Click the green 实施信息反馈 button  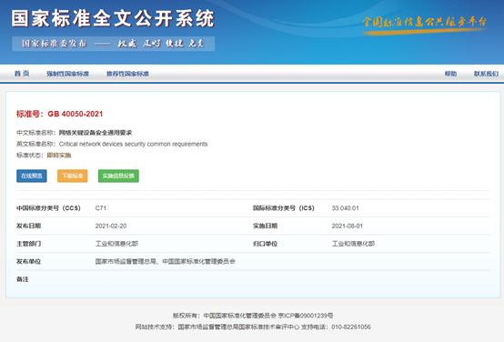click(118, 176)
